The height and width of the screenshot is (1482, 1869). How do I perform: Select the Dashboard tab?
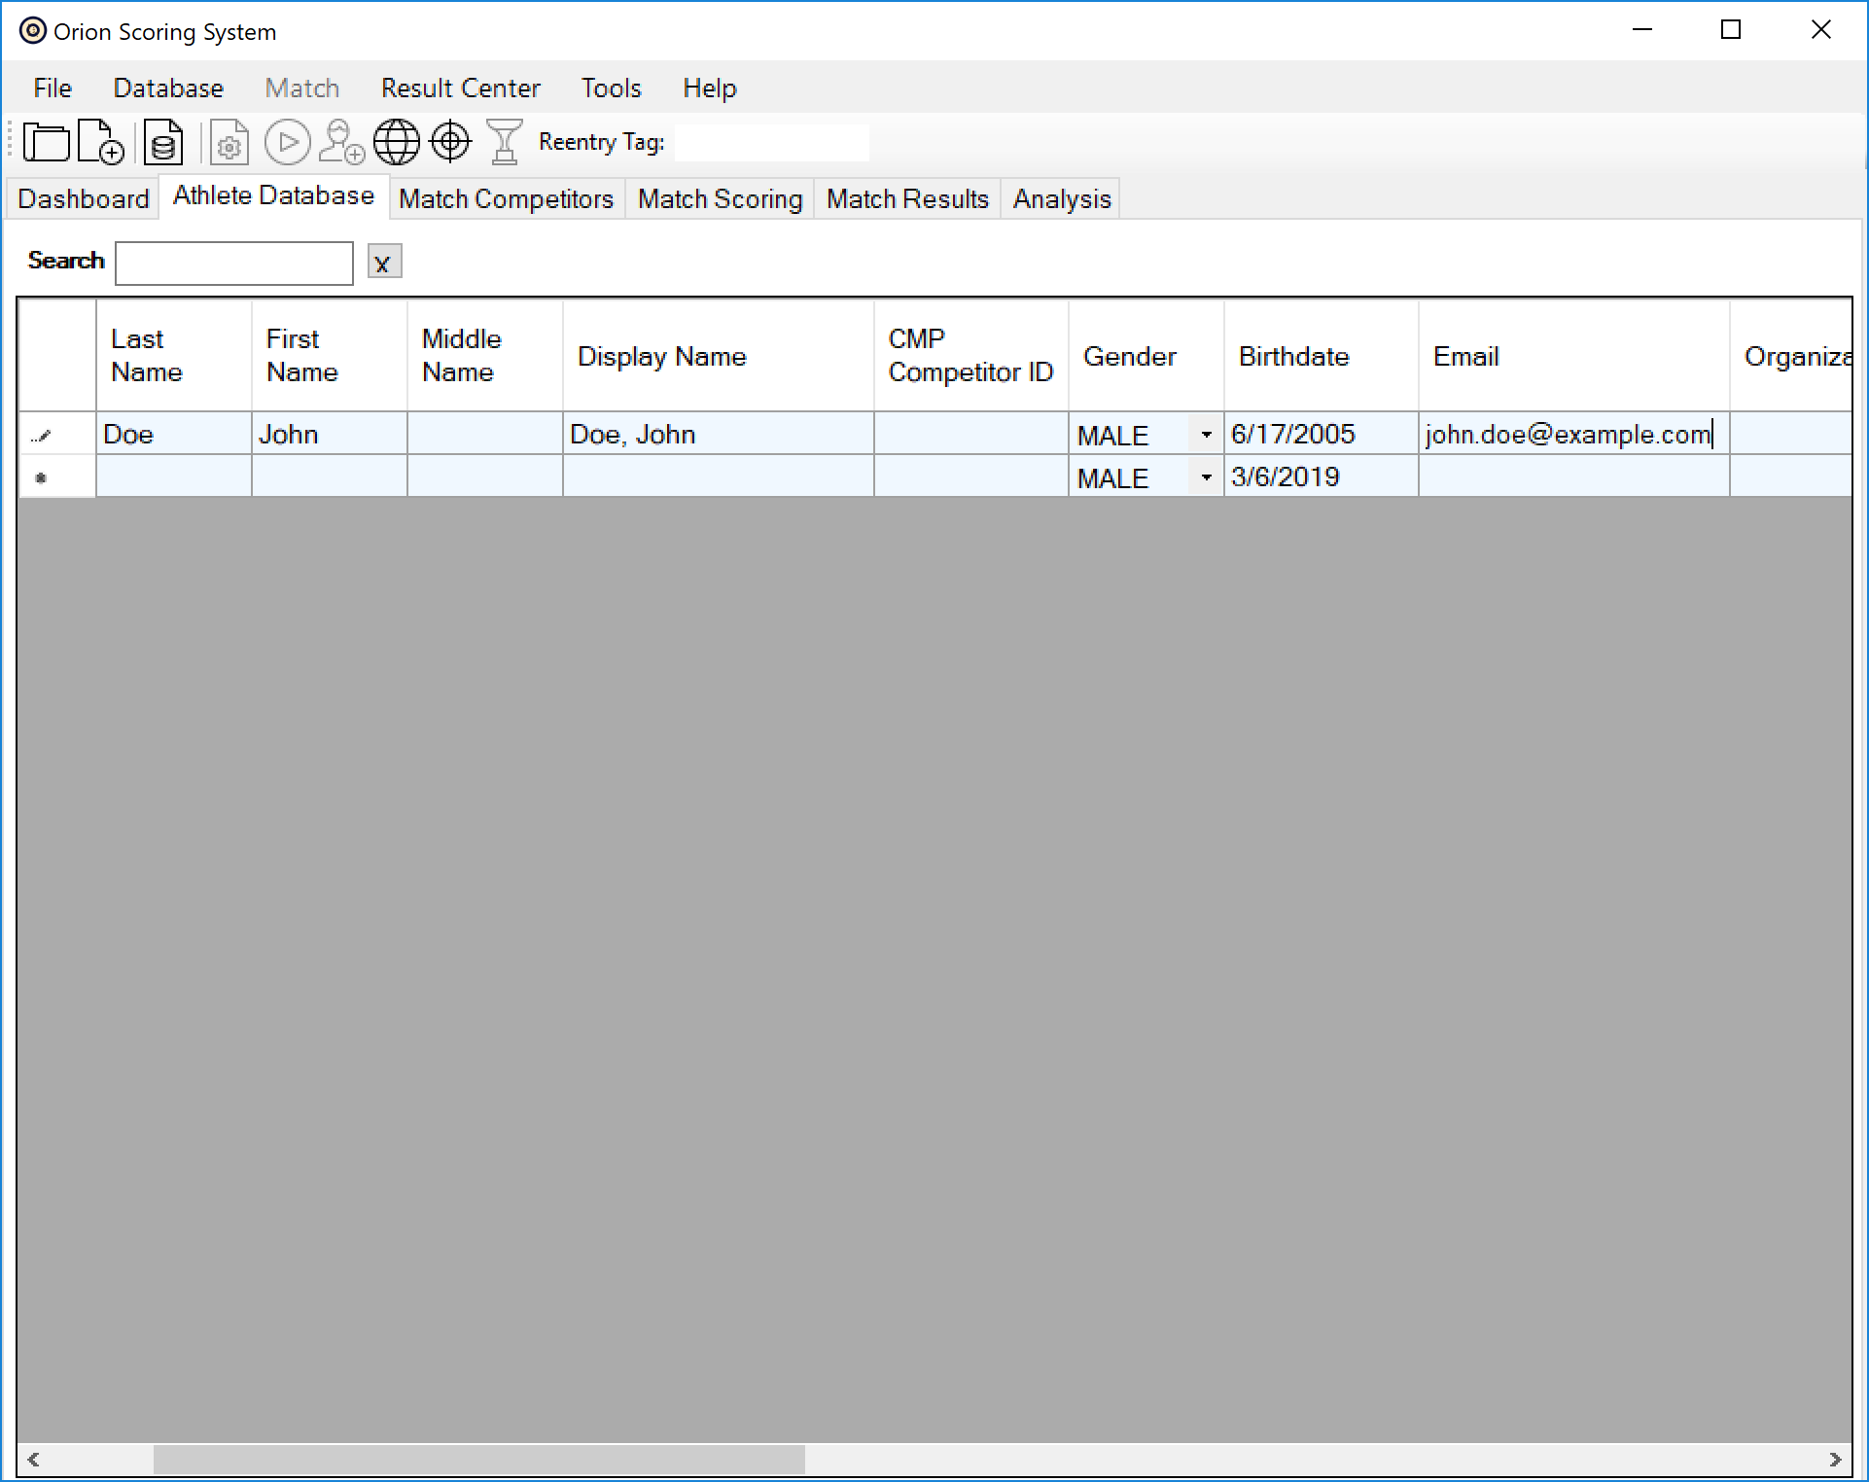pos(82,198)
